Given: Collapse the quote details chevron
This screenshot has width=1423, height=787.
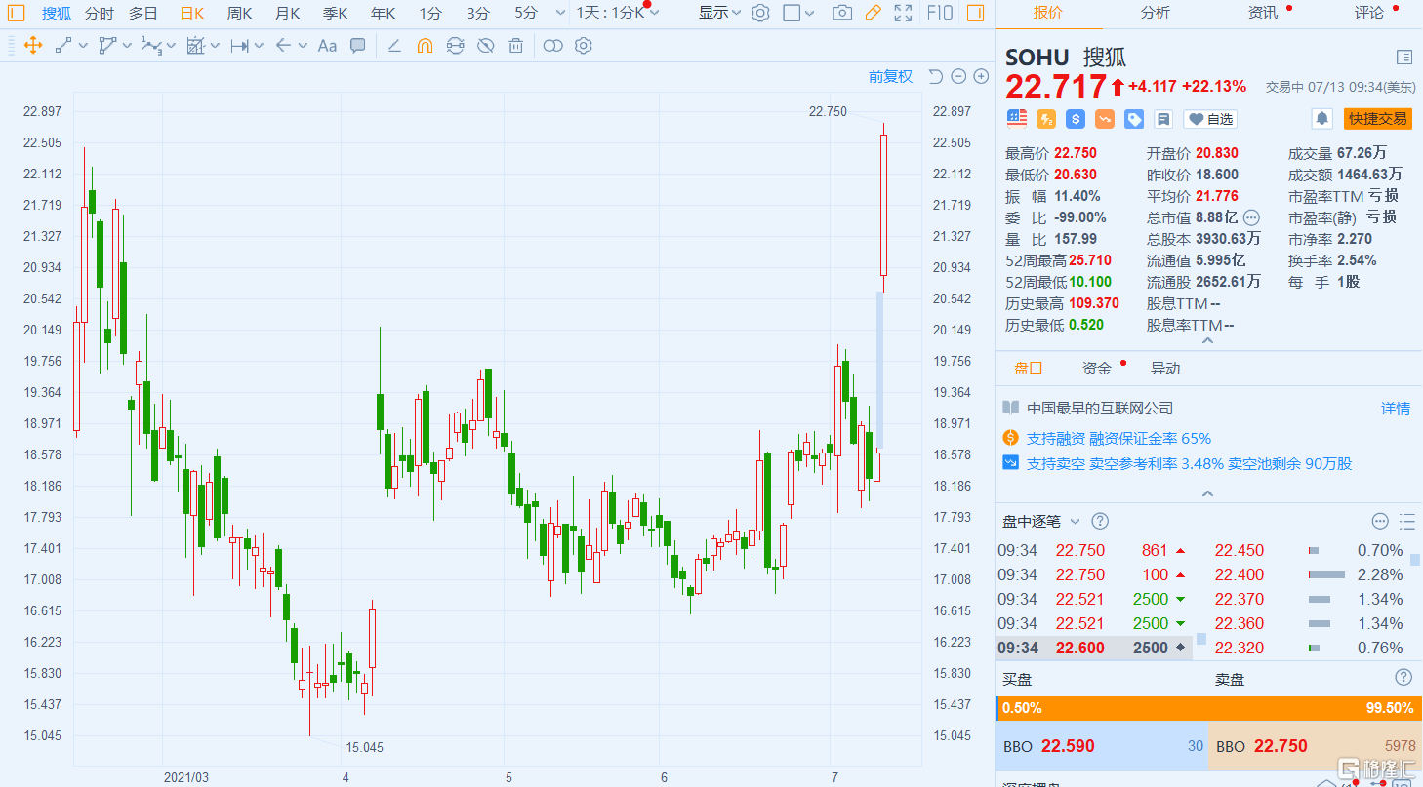Looking at the screenshot, I should [1207, 340].
